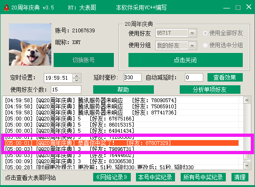Click 分析单项好友 button
This screenshot has height=187, width=255.
coord(210,90)
